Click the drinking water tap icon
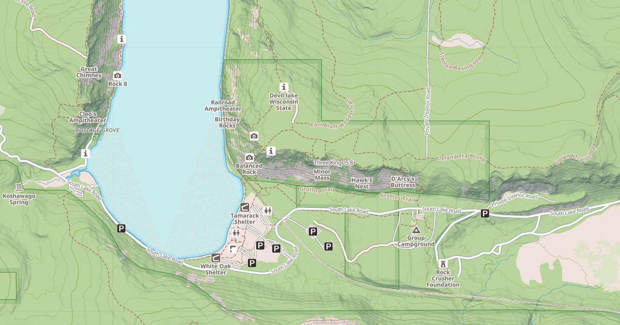The width and height of the screenshot is (620, 325). tap(233, 249)
